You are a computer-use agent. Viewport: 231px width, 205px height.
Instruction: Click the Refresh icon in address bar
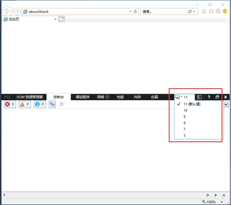tap(135, 12)
